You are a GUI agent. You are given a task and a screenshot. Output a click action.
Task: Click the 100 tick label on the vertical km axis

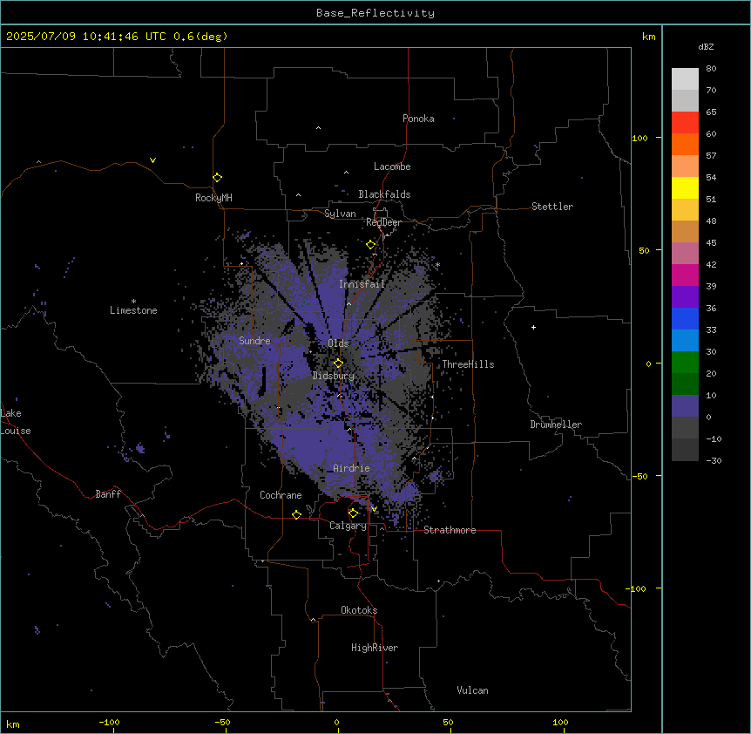coord(639,139)
